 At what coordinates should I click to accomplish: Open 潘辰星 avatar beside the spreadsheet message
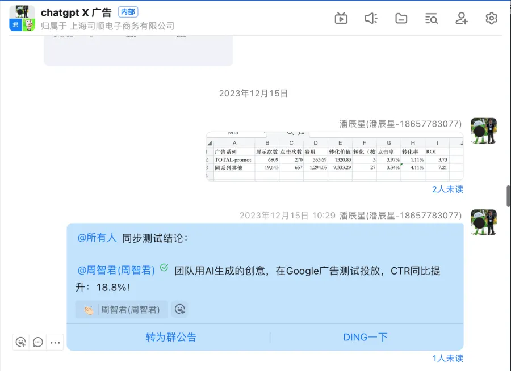[x=483, y=130]
